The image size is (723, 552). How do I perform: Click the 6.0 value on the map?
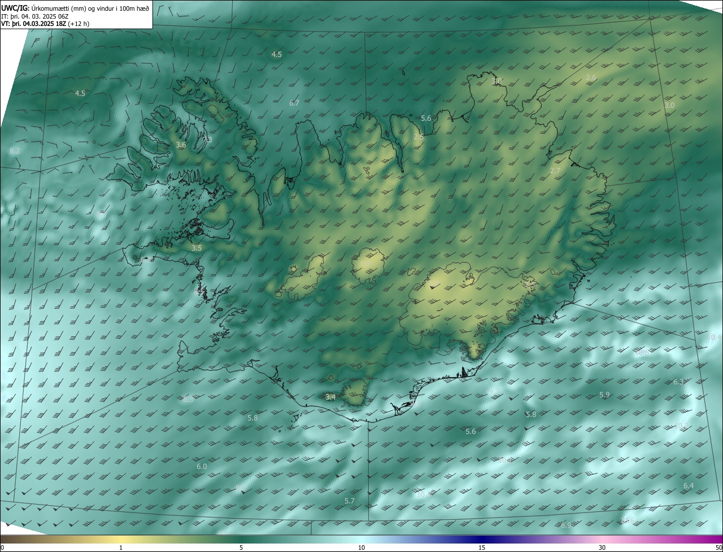click(x=202, y=467)
